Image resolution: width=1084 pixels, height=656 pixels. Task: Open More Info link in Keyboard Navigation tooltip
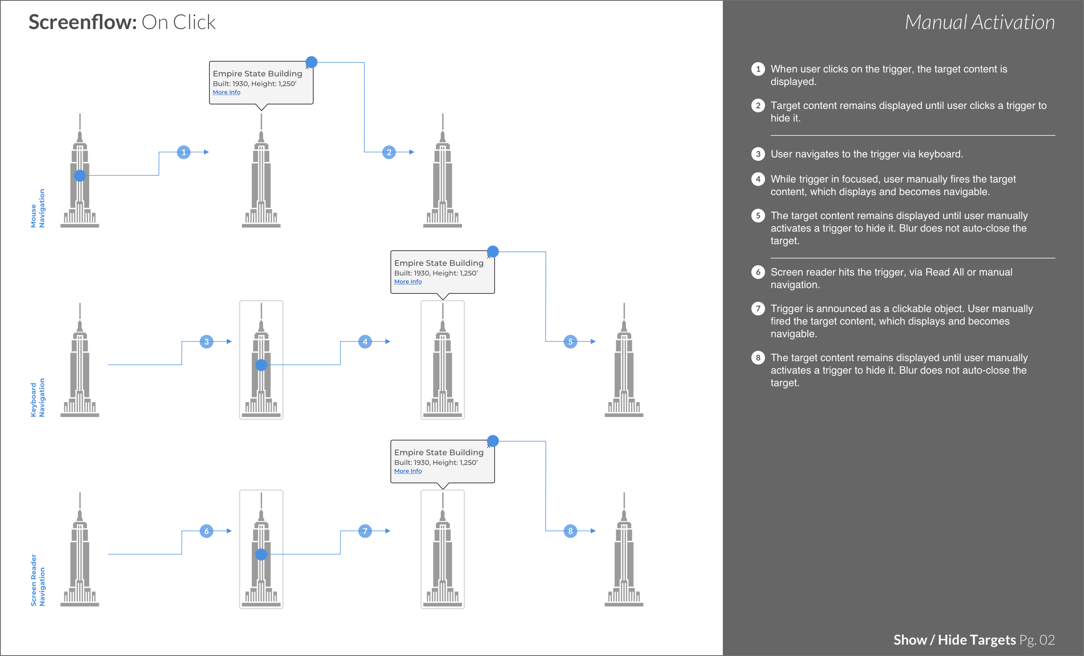408,282
